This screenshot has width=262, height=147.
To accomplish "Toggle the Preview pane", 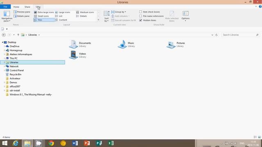I will pyautogui.click(x=22, y=12).
